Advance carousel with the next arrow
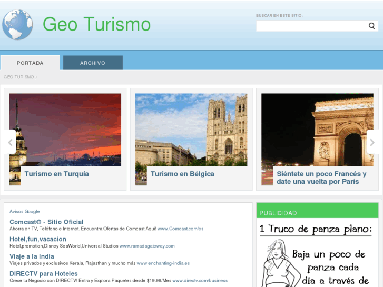383x287 pixels. tap(372, 142)
